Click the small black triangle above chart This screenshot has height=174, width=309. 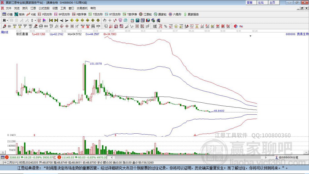[250, 36]
